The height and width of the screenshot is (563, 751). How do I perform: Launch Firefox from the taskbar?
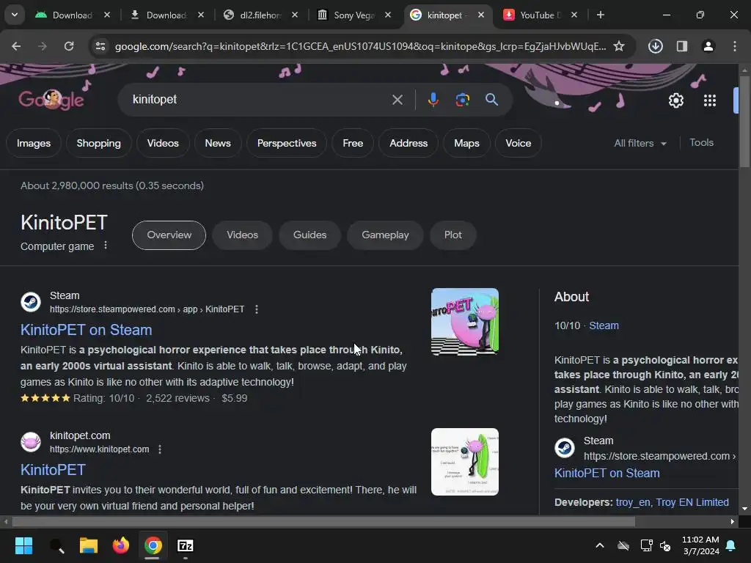click(121, 545)
